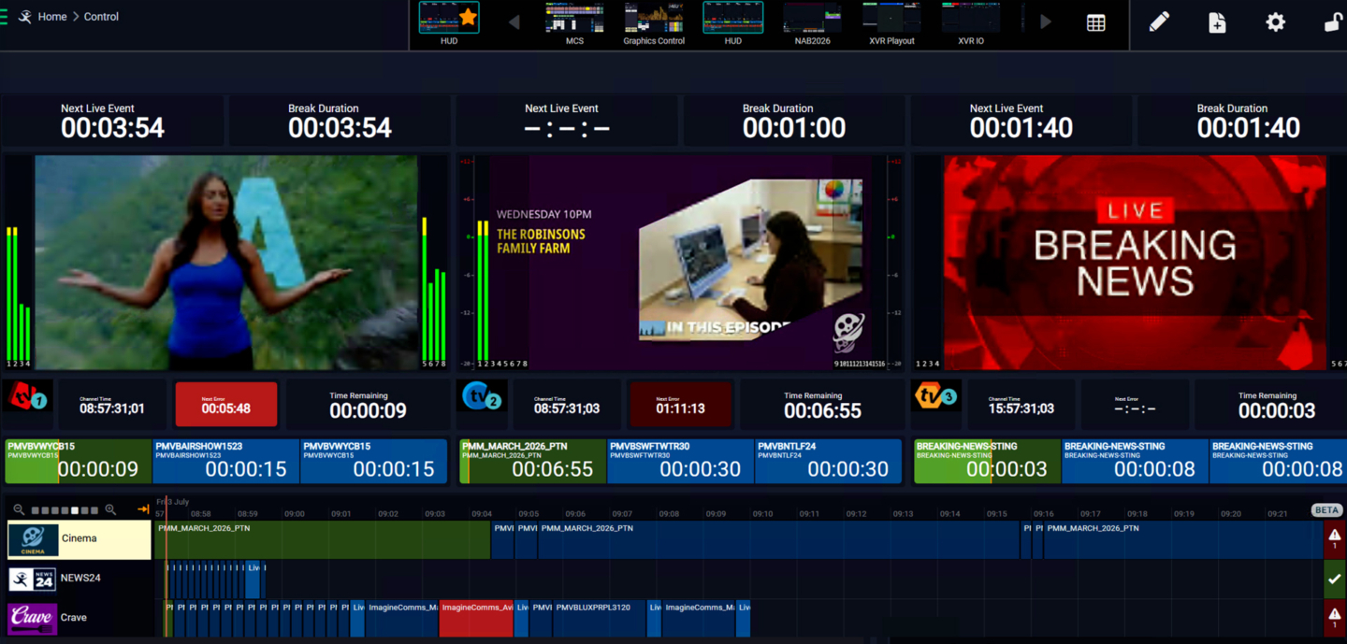Viewport: 1347px width, 644px height.
Task: Click the Next Error 01:11:13 box
Action: [681, 404]
